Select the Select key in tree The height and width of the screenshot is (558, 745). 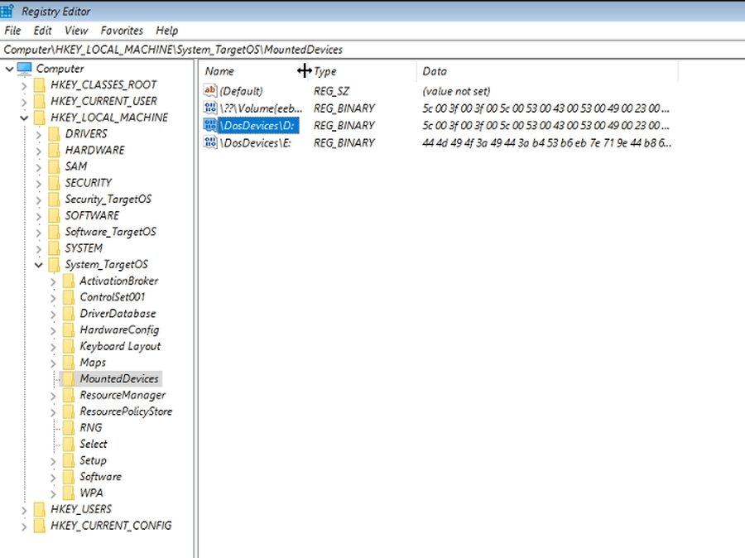tap(93, 444)
